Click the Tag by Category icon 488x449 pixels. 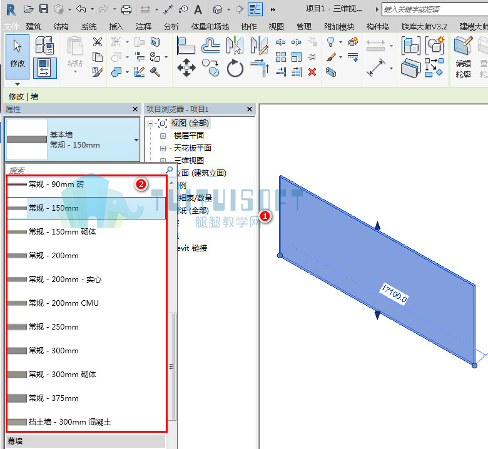[x=183, y=9]
